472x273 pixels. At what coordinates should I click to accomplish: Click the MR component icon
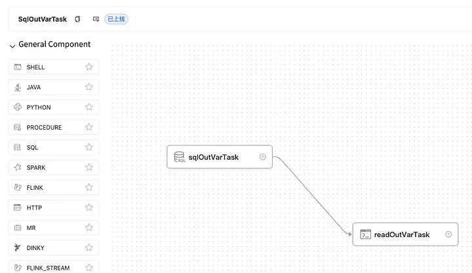tap(18, 228)
